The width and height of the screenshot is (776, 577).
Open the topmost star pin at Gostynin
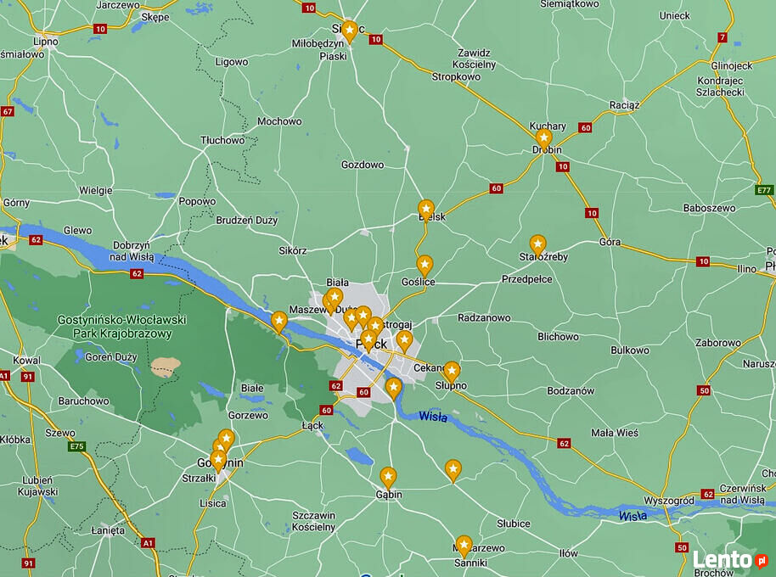pyautogui.click(x=226, y=439)
